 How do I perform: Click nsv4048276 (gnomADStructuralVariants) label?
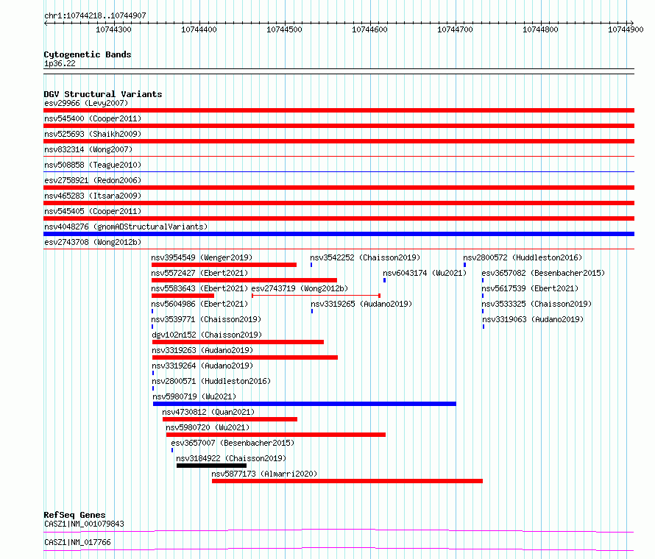[x=126, y=227]
